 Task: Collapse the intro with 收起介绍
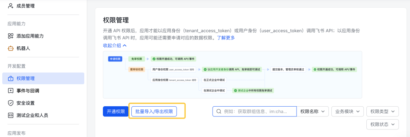(x=115, y=46)
